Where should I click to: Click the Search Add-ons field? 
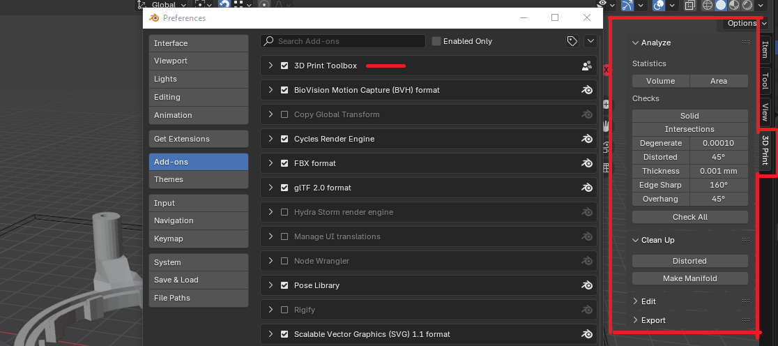coord(343,41)
